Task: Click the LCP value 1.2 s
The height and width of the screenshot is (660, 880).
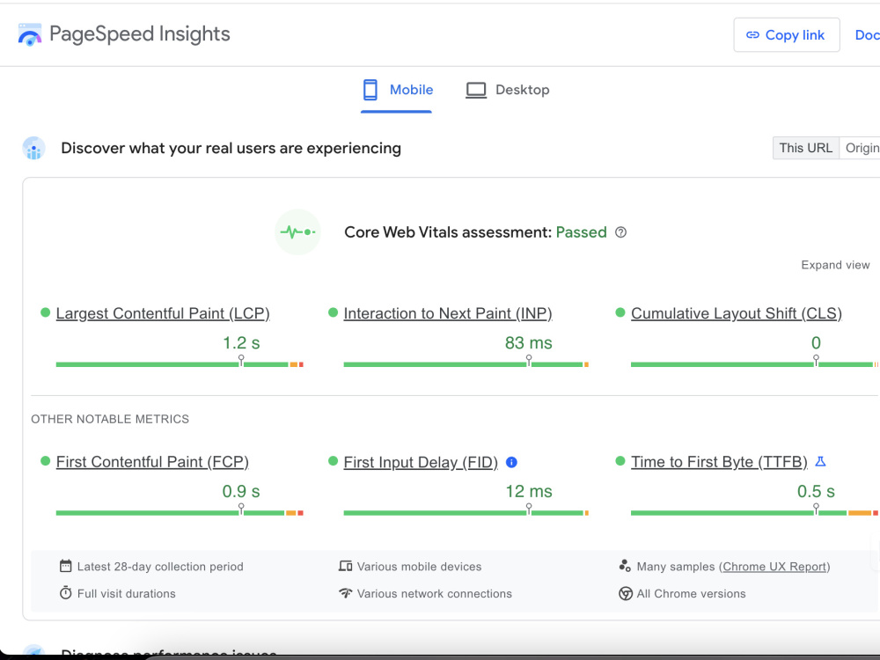Action: tap(241, 343)
